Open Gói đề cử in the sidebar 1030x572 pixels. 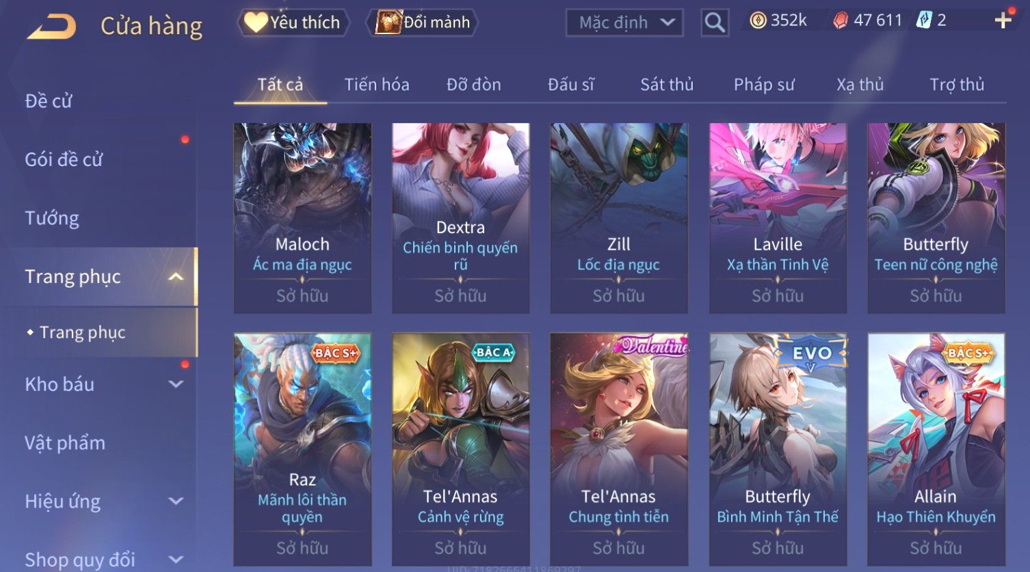(x=64, y=159)
